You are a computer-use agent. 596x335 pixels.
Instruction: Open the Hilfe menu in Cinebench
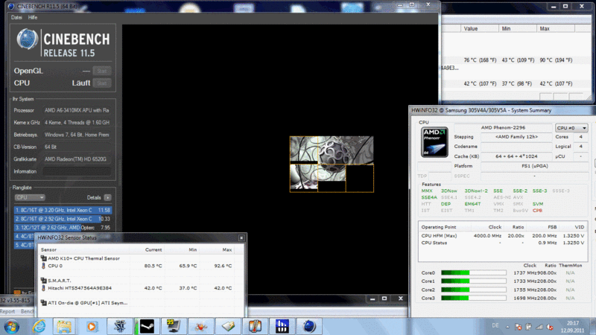[x=33, y=17]
